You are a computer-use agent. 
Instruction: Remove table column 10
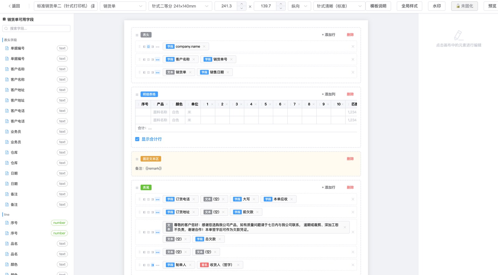342,104
